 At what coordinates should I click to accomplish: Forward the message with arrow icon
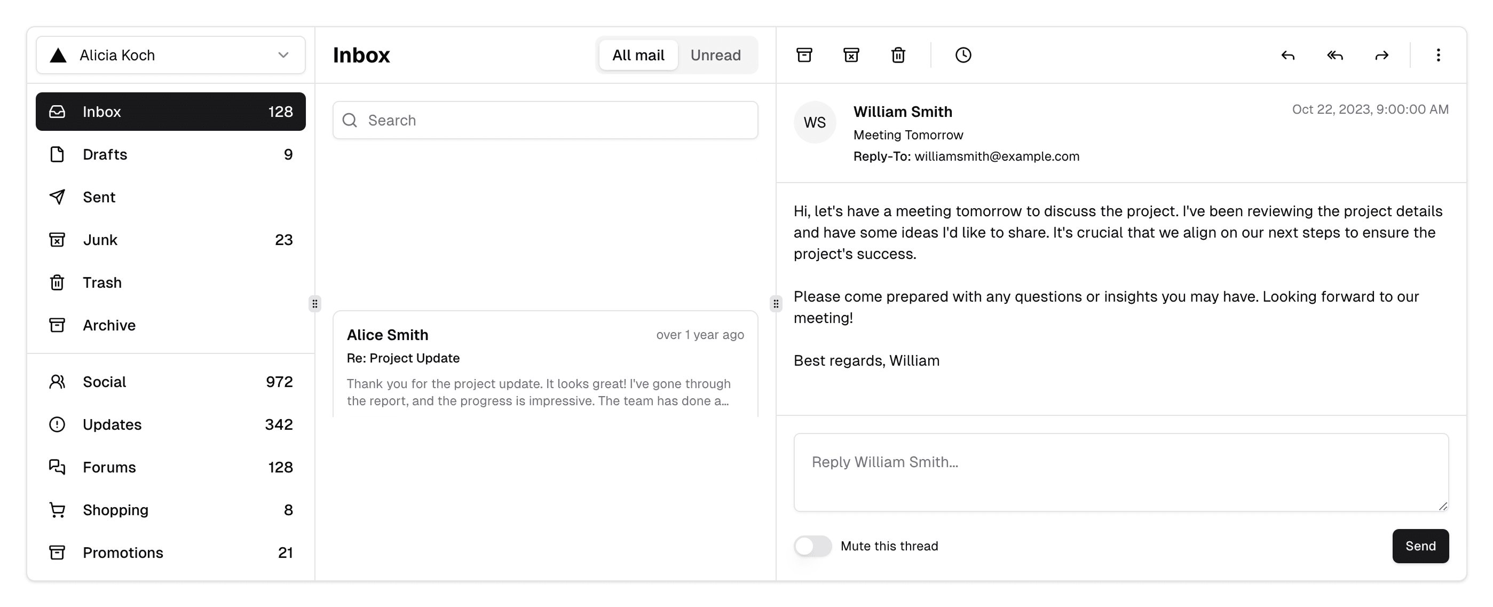pyautogui.click(x=1382, y=55)
